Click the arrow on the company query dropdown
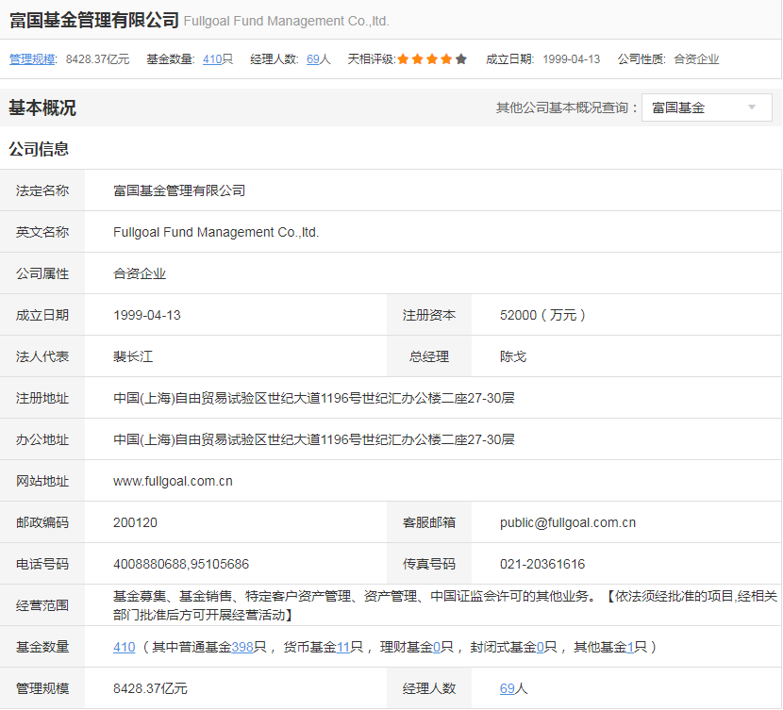 (x=752, y=107)
